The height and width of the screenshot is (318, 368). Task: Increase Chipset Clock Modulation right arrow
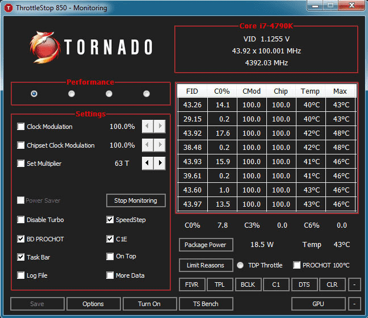(160, 145)
